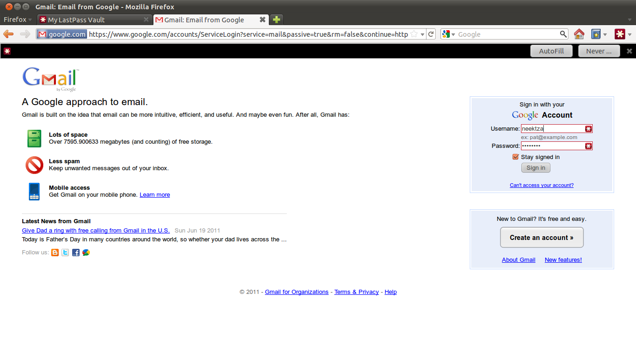This screenshot has width=636, height=346.
Task: Click the greyed forward navigation arrow
Action: coord(25,34)
